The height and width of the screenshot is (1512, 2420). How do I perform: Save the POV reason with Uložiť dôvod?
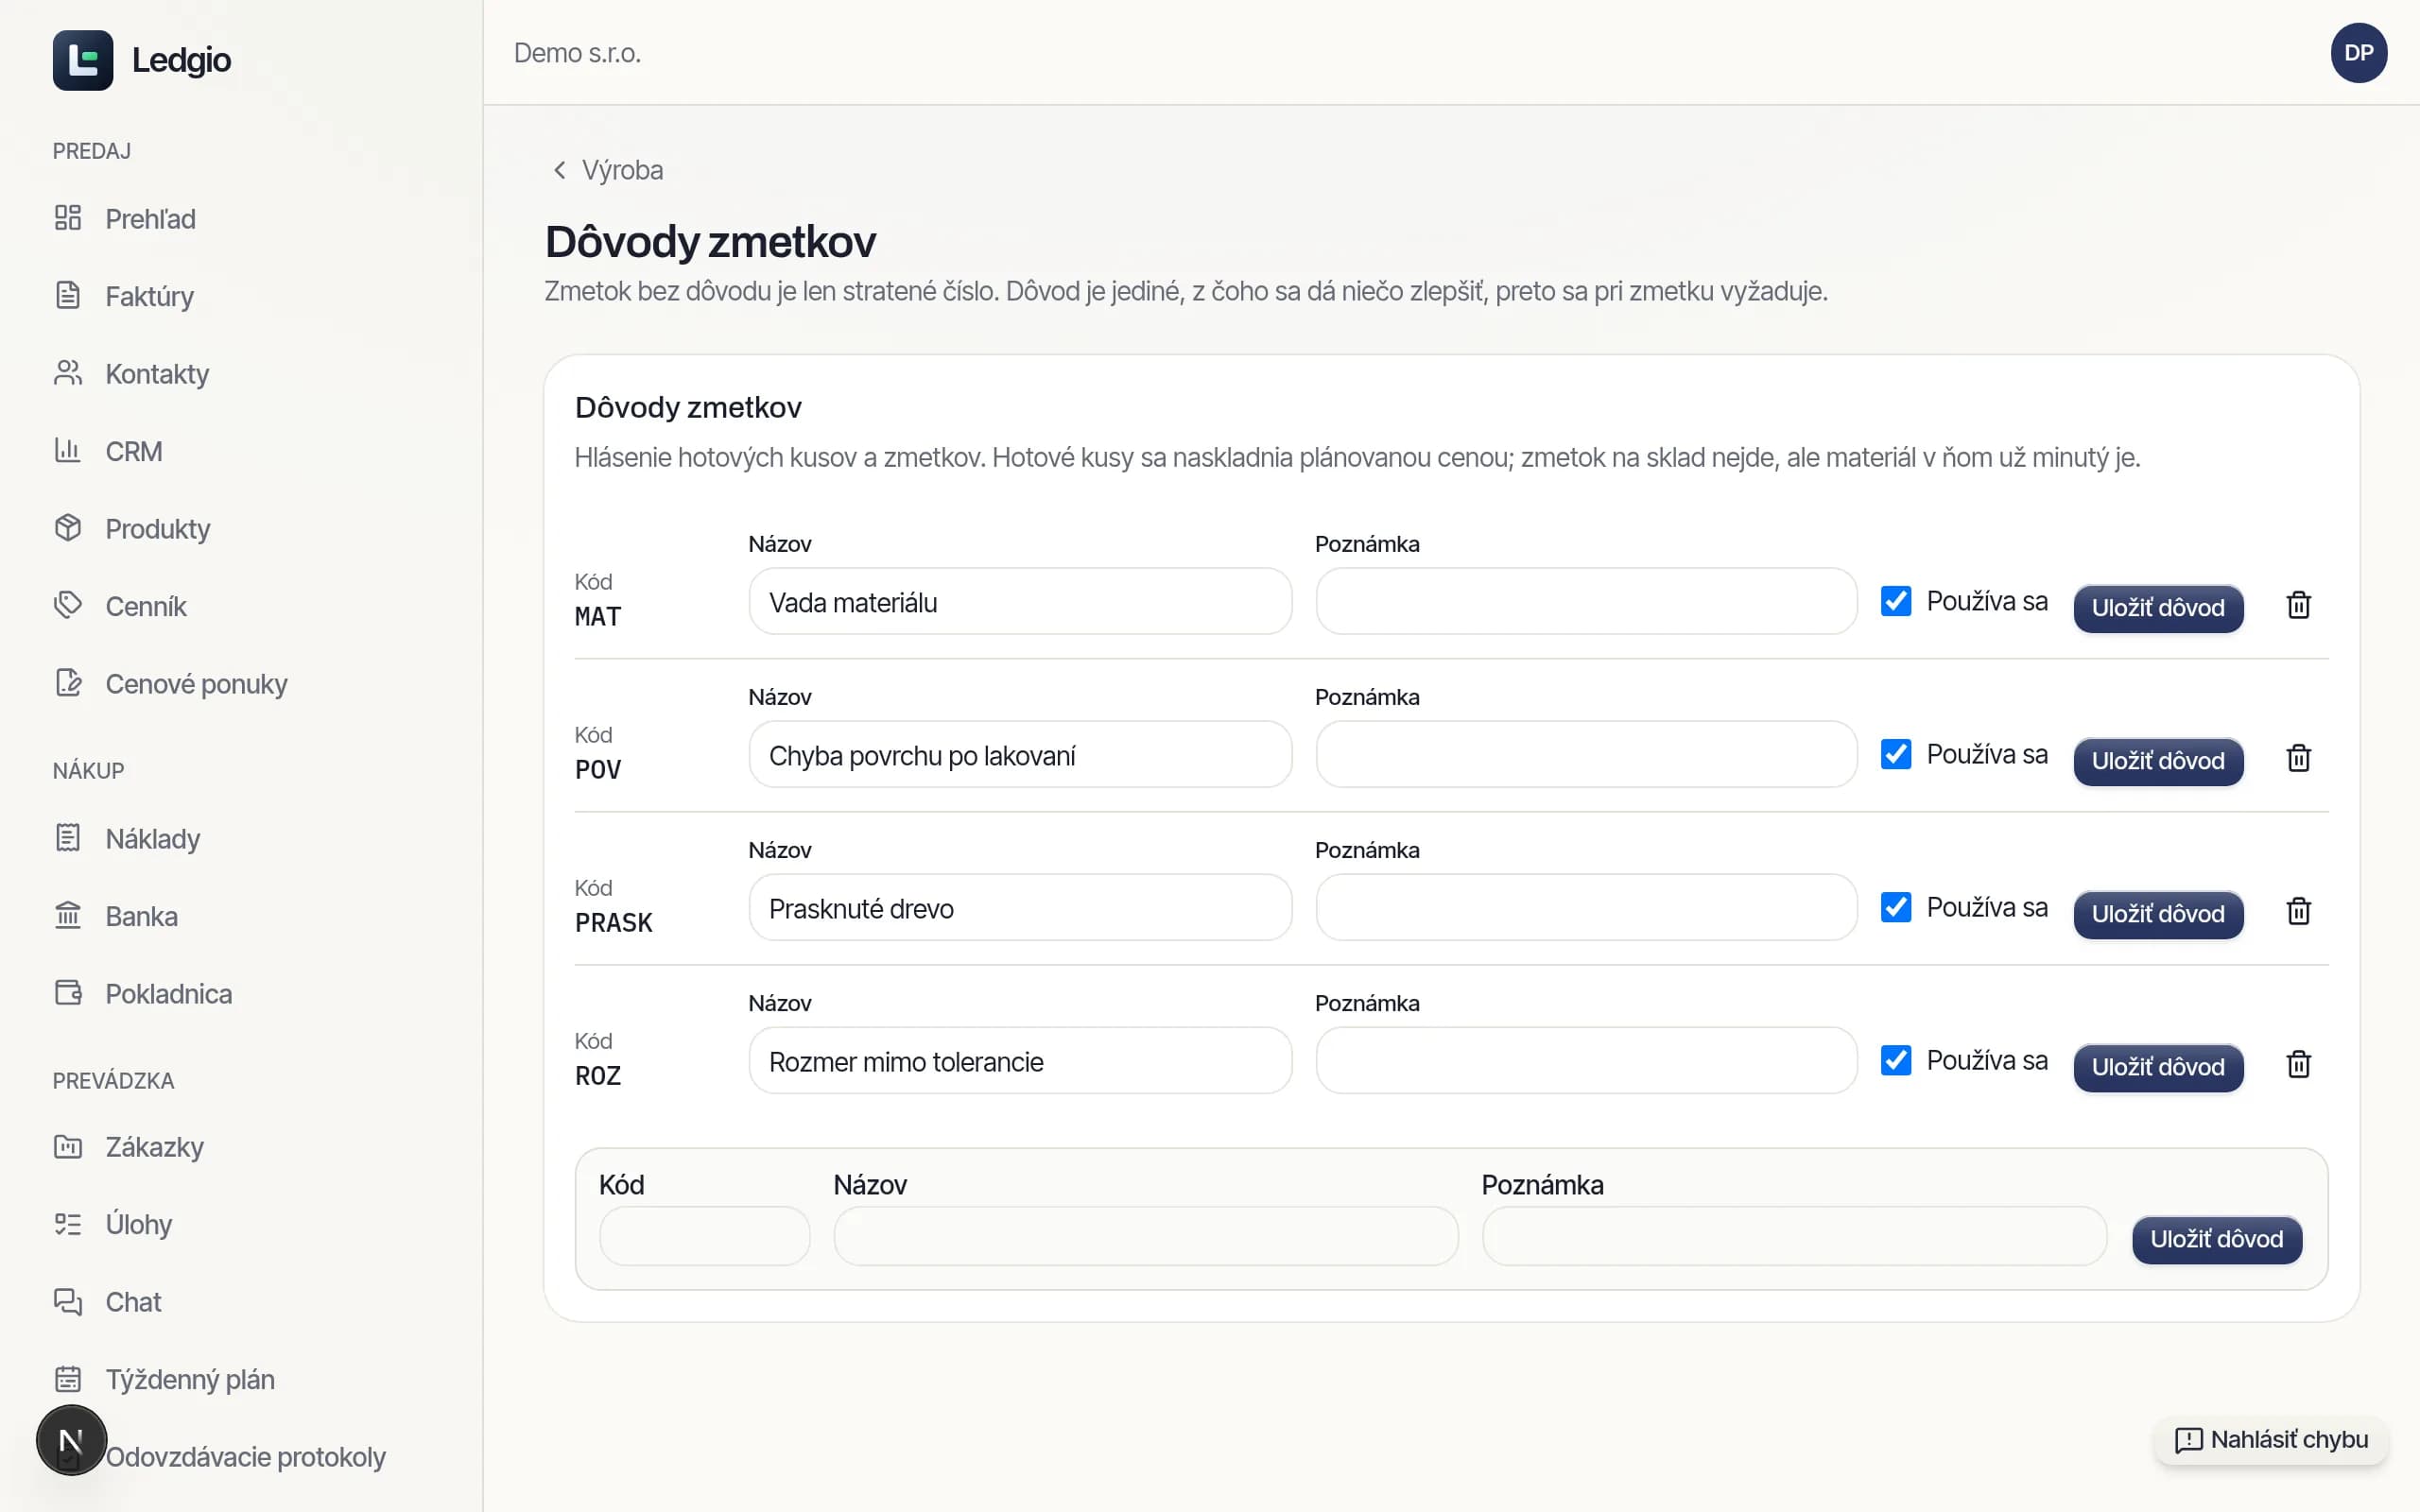(x=2158, y=761)
